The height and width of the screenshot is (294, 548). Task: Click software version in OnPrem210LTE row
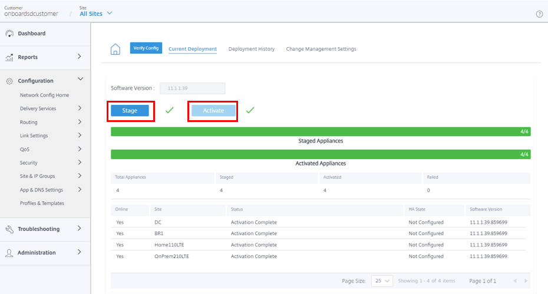(488, 256)
